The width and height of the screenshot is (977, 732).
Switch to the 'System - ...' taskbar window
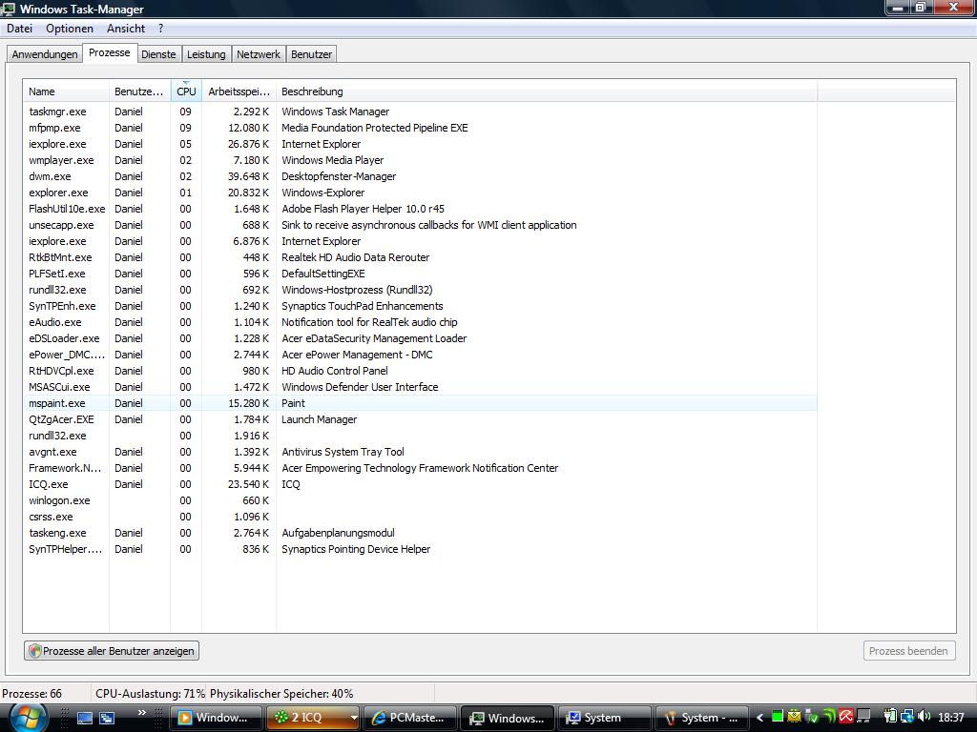tap(701, 718)
